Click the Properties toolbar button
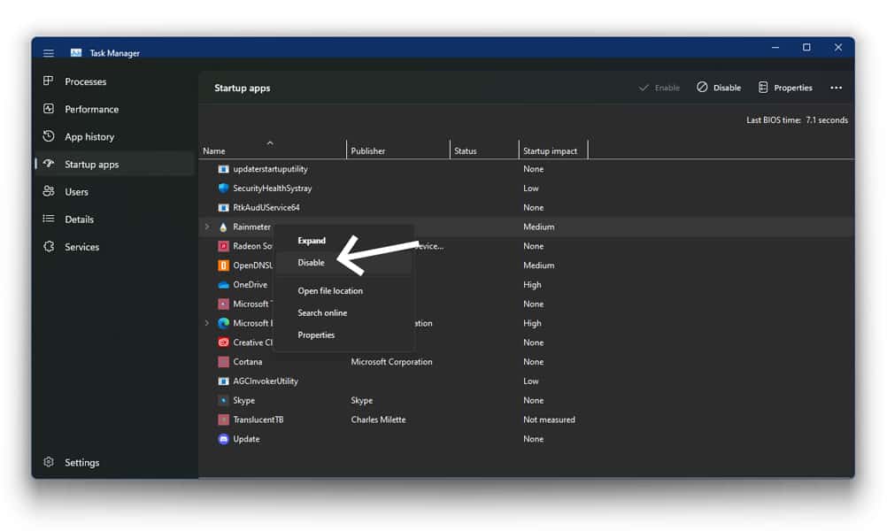 [x=785, y=88]
